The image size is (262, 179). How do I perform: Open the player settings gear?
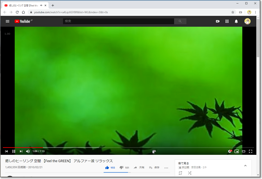coord(230,151)
